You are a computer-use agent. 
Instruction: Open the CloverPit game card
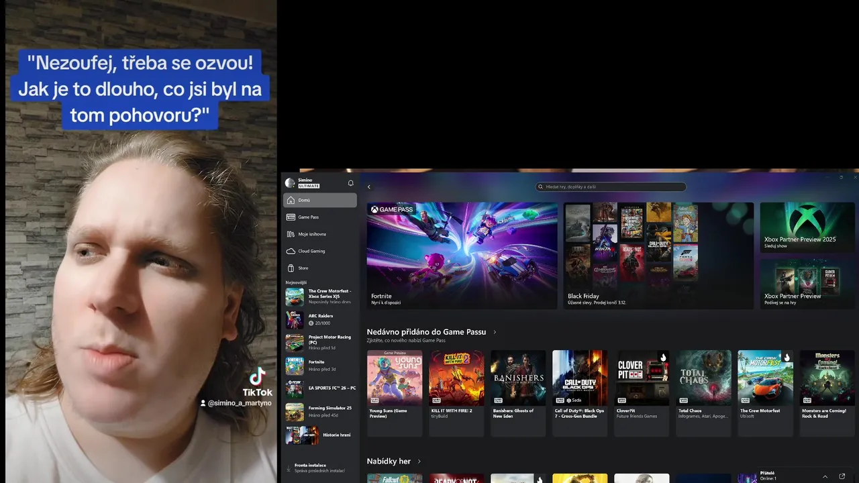point(642,393)
